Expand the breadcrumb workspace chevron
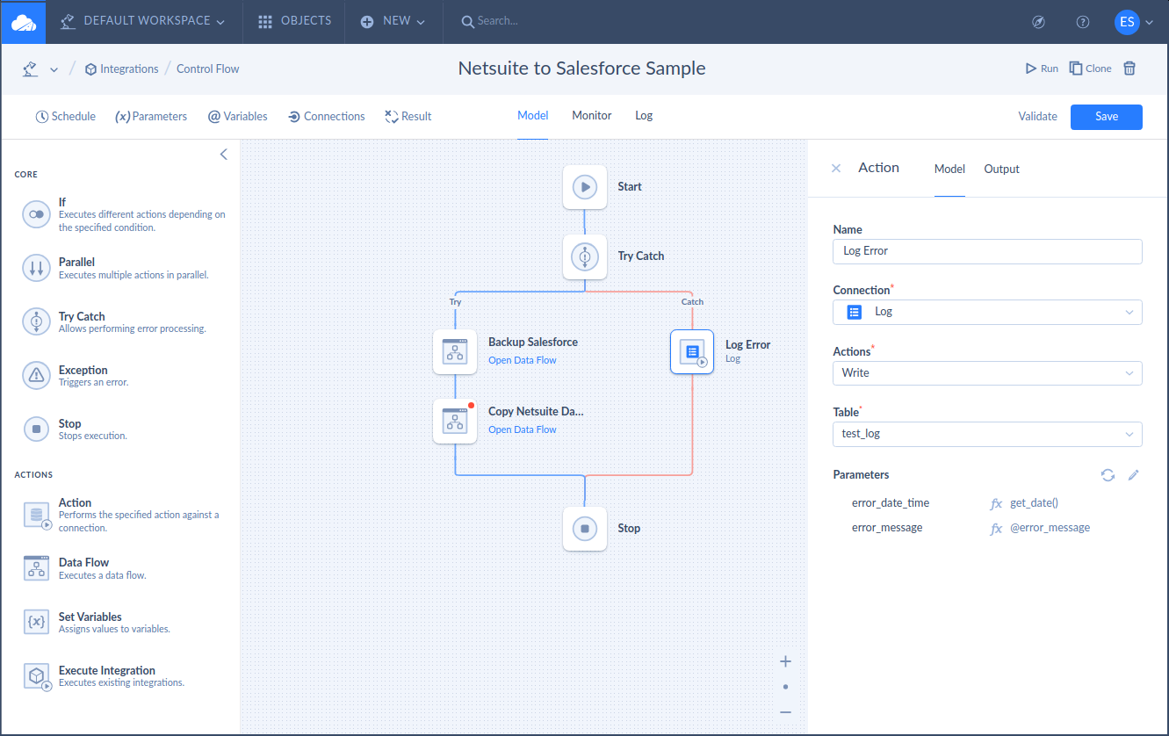This screenshot has width=1169, height=736. (x=54, y=69)
